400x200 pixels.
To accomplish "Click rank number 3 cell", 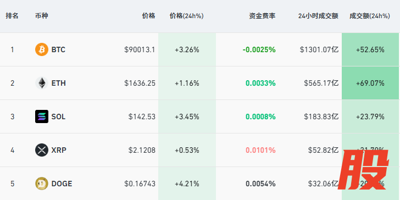I will pos(12,116).
